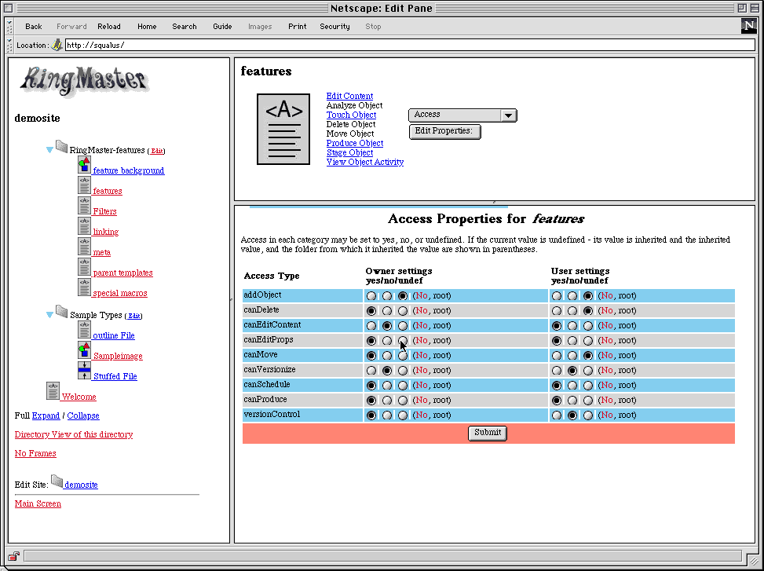
Task: Click the location bookmark icon beside URL field
Action: pos(57,45)
